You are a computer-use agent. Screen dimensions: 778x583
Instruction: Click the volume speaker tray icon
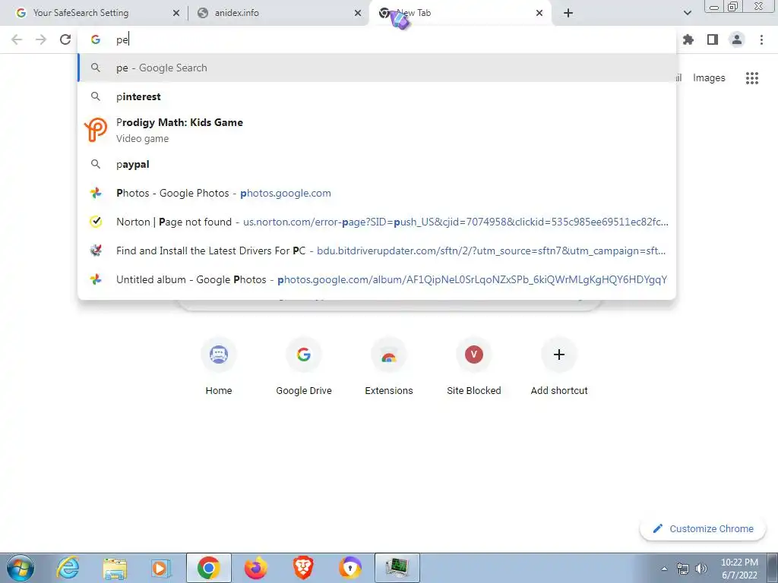click(701, 569)
